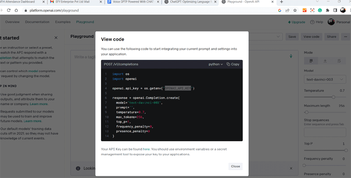The image size is (351, 178).
Task: Open the three-dots more options button
Action: point(345,37)
